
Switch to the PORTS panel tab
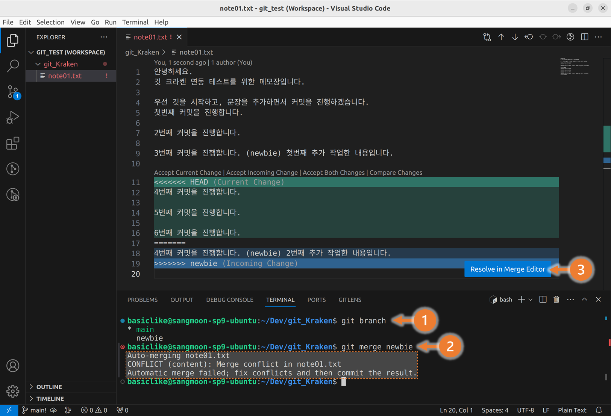click(x=317, y=300)
